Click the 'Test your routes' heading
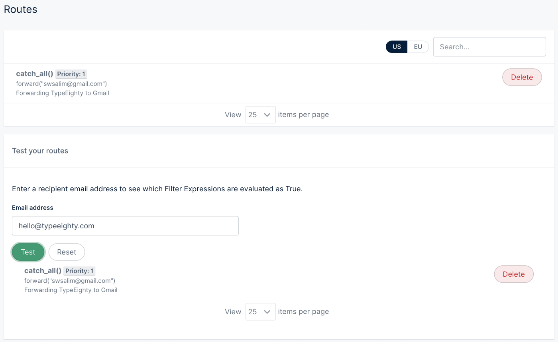 tap(40, 151)
